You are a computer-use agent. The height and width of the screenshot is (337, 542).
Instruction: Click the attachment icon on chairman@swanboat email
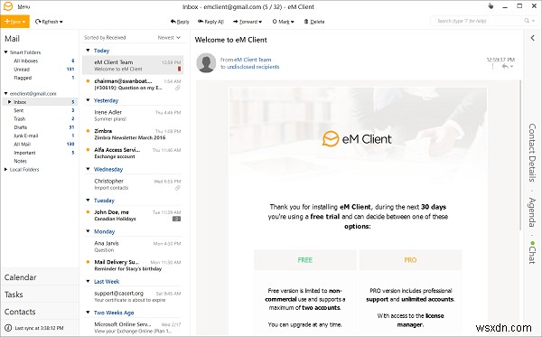point(178,89)
